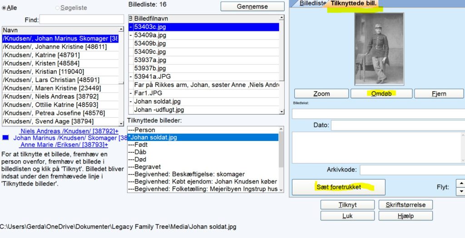Click the Luk button
The width and height of the screenshot is (465, 238).
[347, 216]
